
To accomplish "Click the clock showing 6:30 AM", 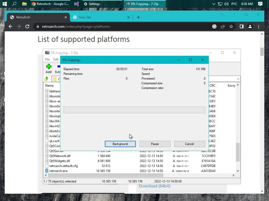I will pos(247,4).
